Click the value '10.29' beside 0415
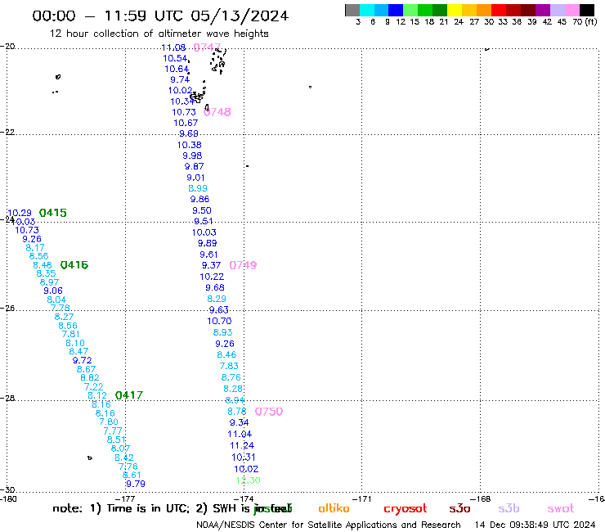Viewport: 605px width, 532px height. pyautogui.click(x=20, y=214)
